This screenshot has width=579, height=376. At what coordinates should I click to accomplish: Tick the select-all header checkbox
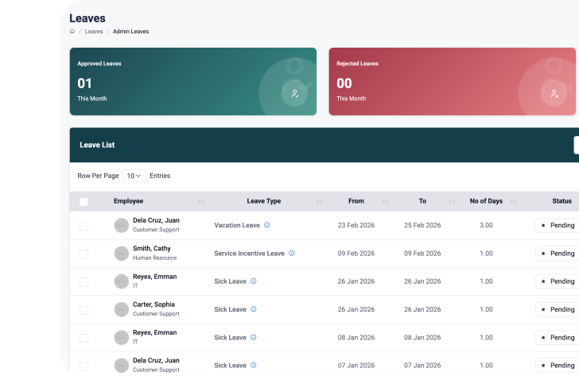tap(84, 202)
